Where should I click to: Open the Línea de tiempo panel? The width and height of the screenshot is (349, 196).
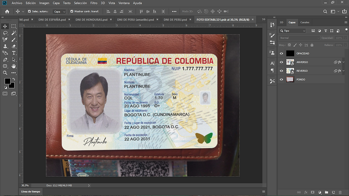[x=31, y=192]
